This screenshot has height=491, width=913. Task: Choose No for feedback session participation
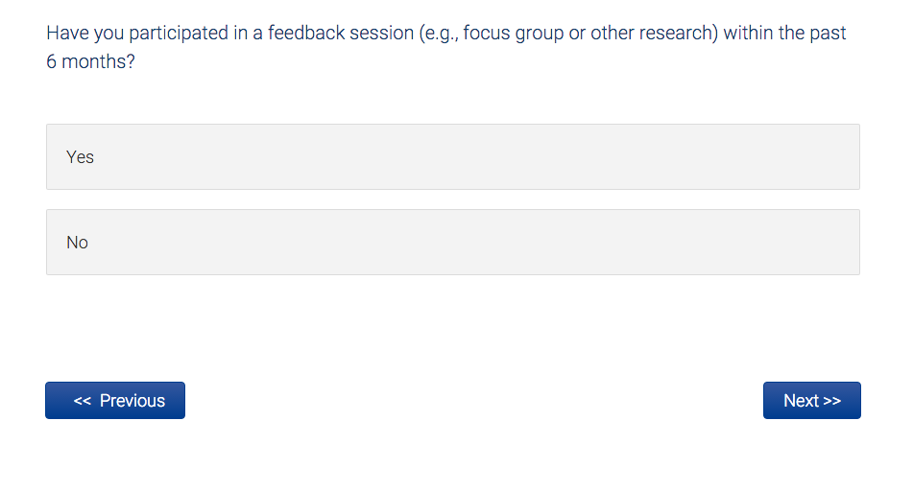pos(452,242)
